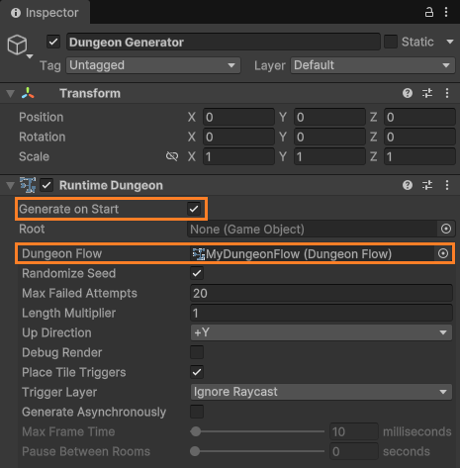The height and width of the screenshot is (468, 460).
Task: Open Transform presets slider icon
Action: (427, 93)
